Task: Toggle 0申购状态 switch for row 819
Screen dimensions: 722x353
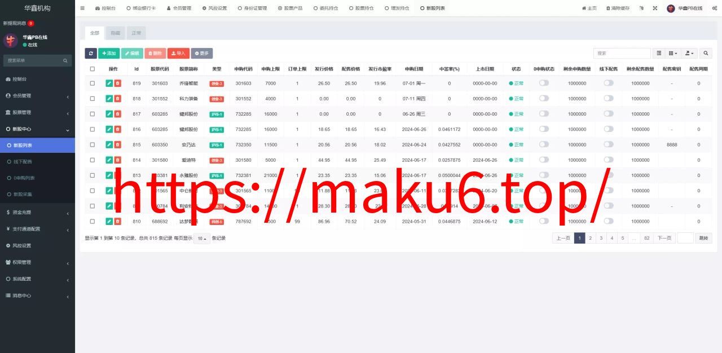Action: pos(544,82)
